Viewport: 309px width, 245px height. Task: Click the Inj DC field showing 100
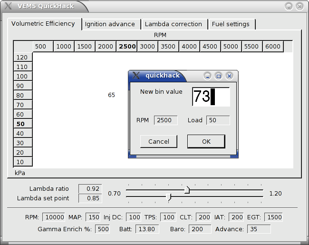134,217
